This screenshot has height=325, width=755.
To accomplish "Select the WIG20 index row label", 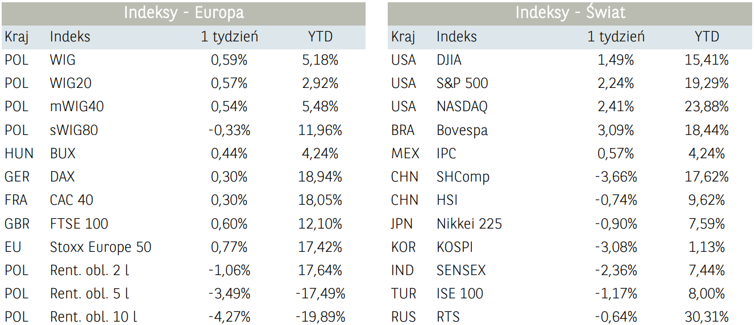I will (70, 83).
